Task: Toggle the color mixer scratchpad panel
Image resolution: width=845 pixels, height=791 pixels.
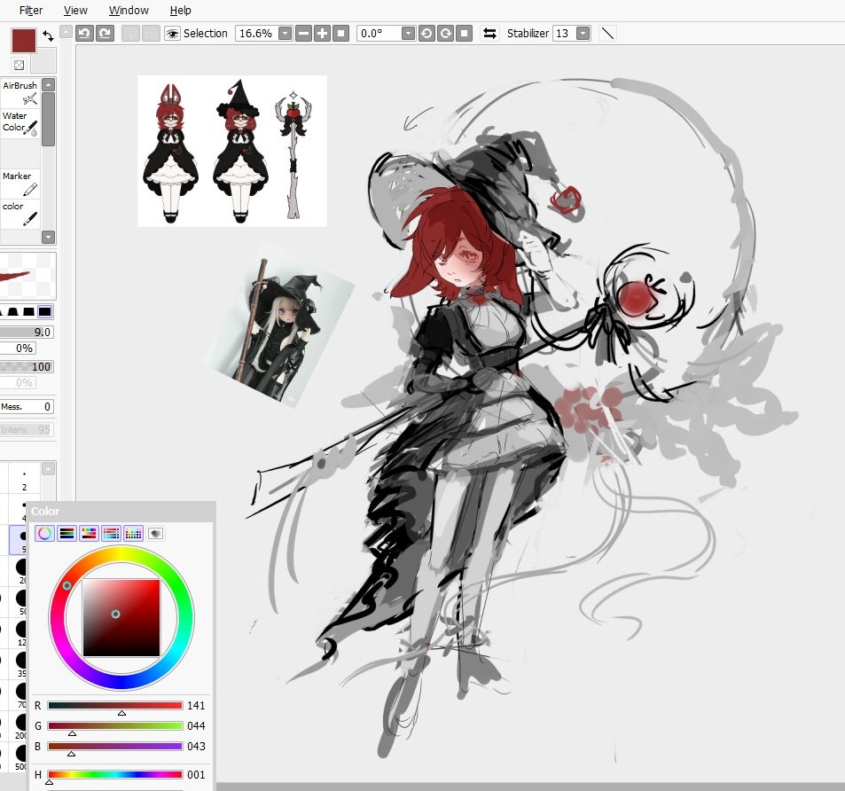Action: tap(155, 534)
